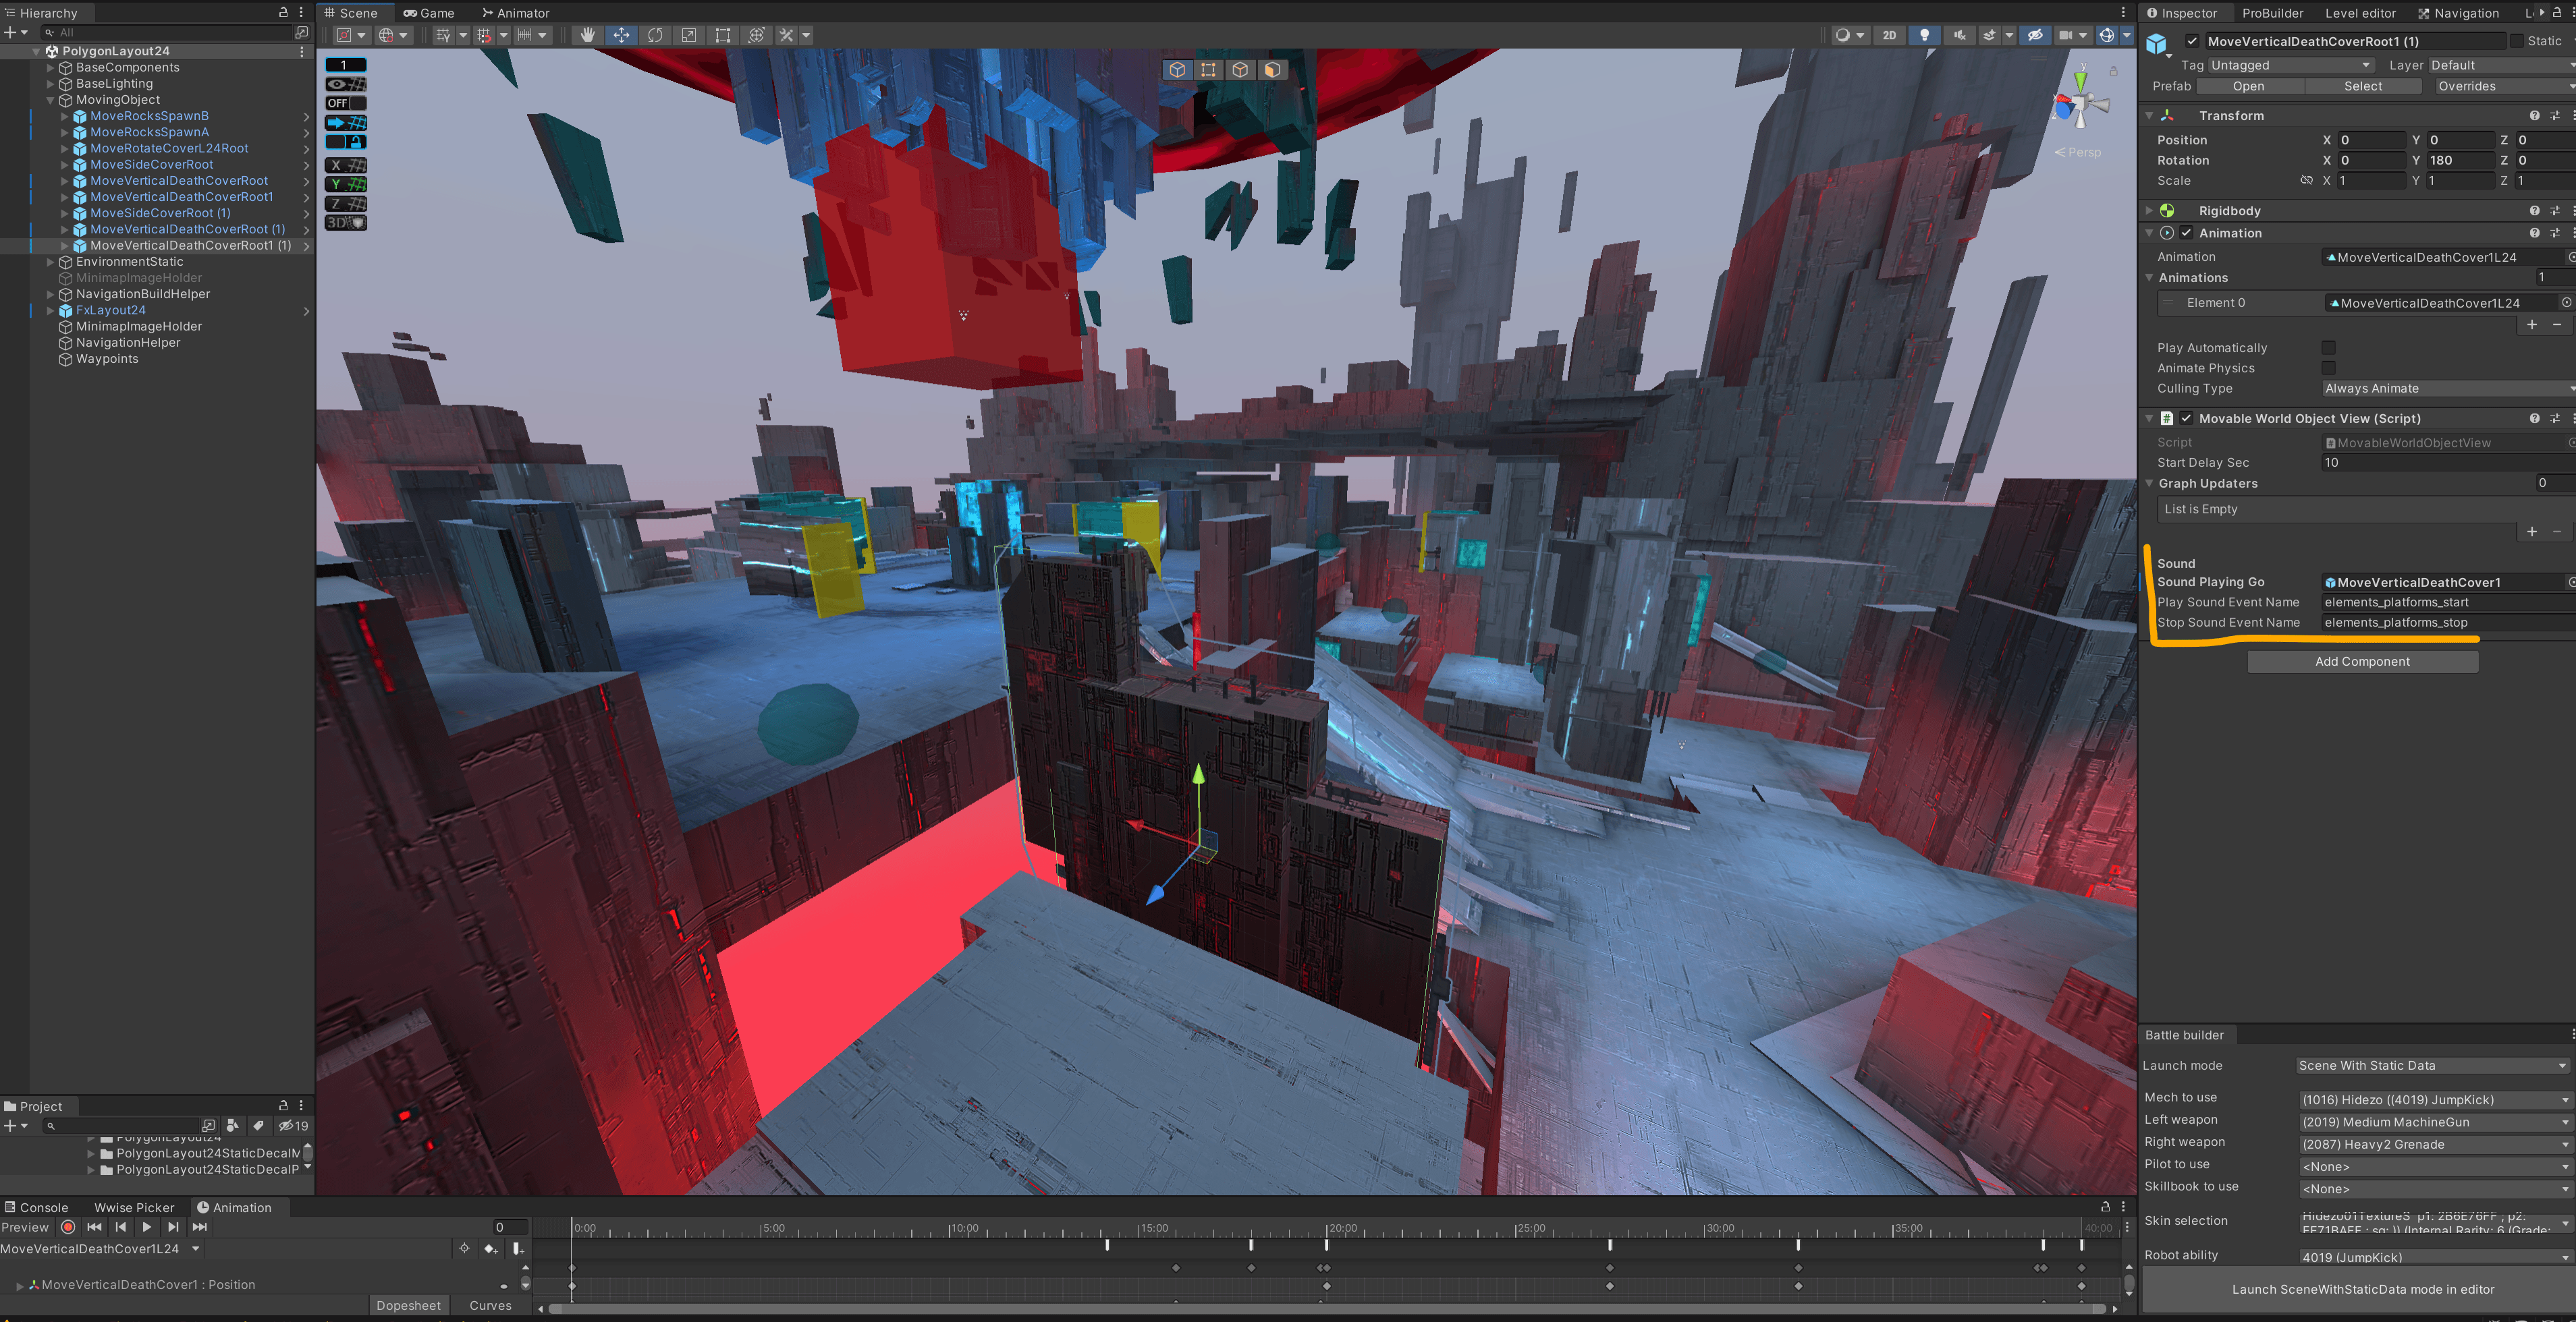This screenshot has width=2576, height=1322.
Task: Expand BaseComponents in Hierarchy
Action: click(x=51, y=68)
